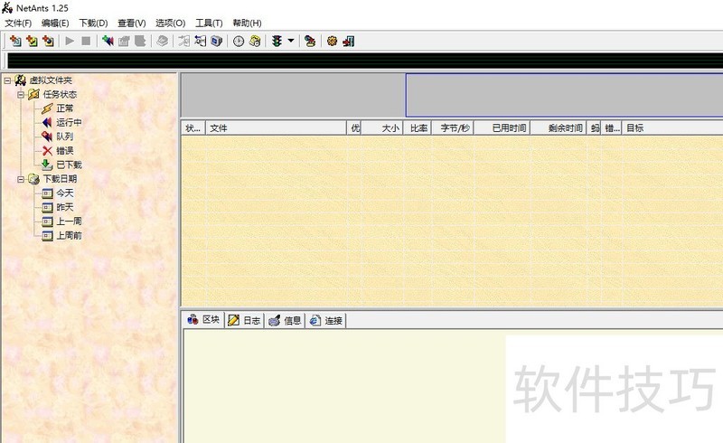Select the 下载日期 folder in the tree
The height and width of the screenshot is (443, 723).
pos(60,179)
